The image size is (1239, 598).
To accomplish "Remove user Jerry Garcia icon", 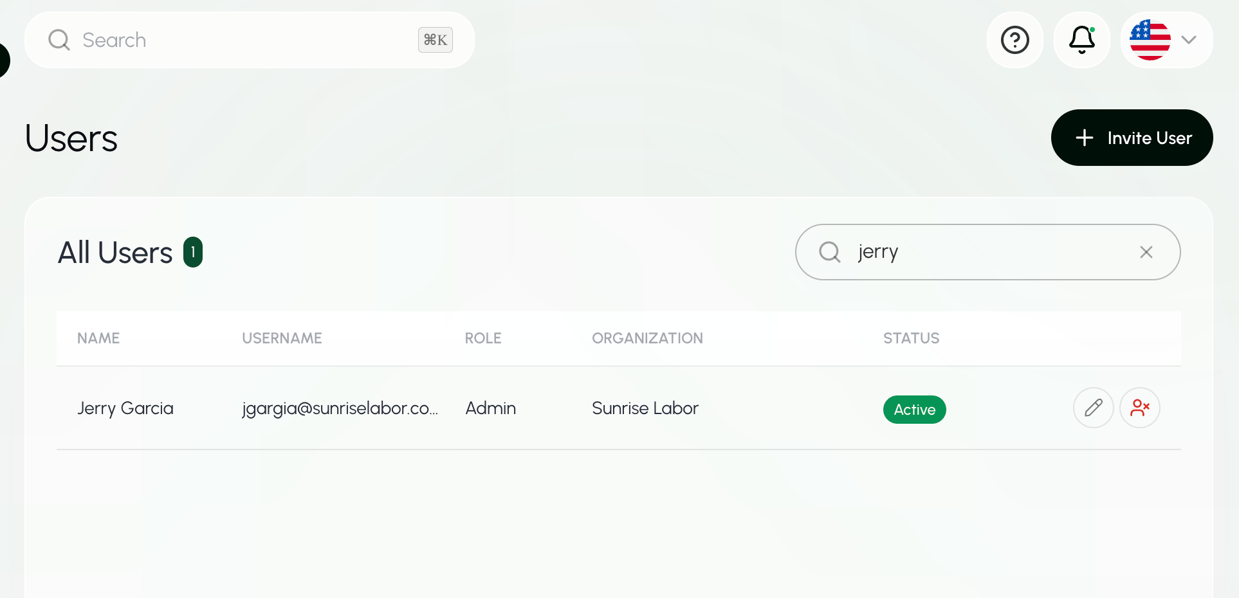I will point(1139,408).
